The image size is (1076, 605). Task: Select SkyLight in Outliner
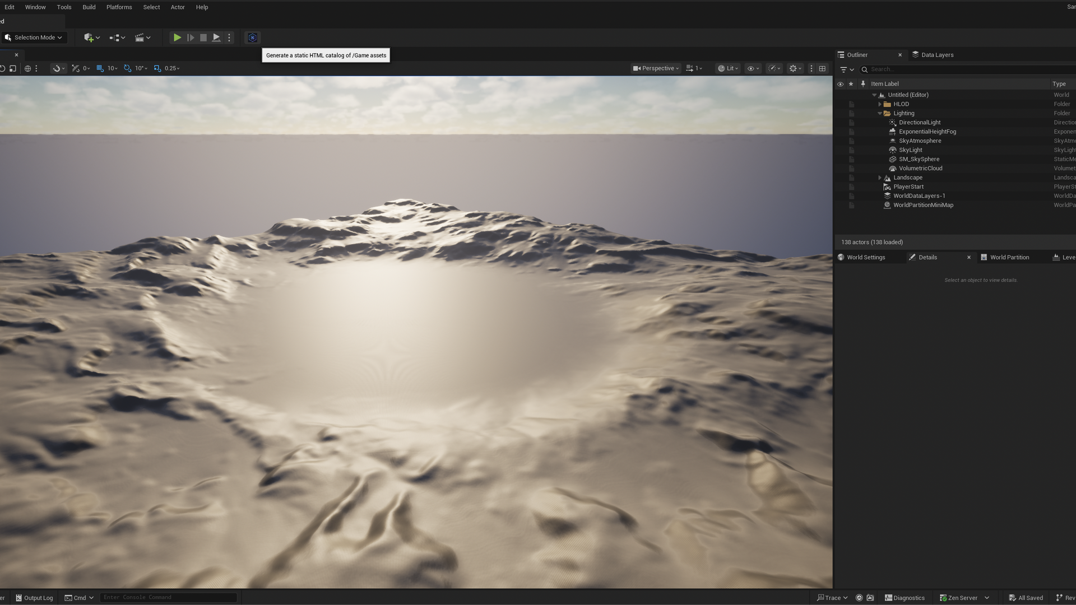click(x=911, y=150)
